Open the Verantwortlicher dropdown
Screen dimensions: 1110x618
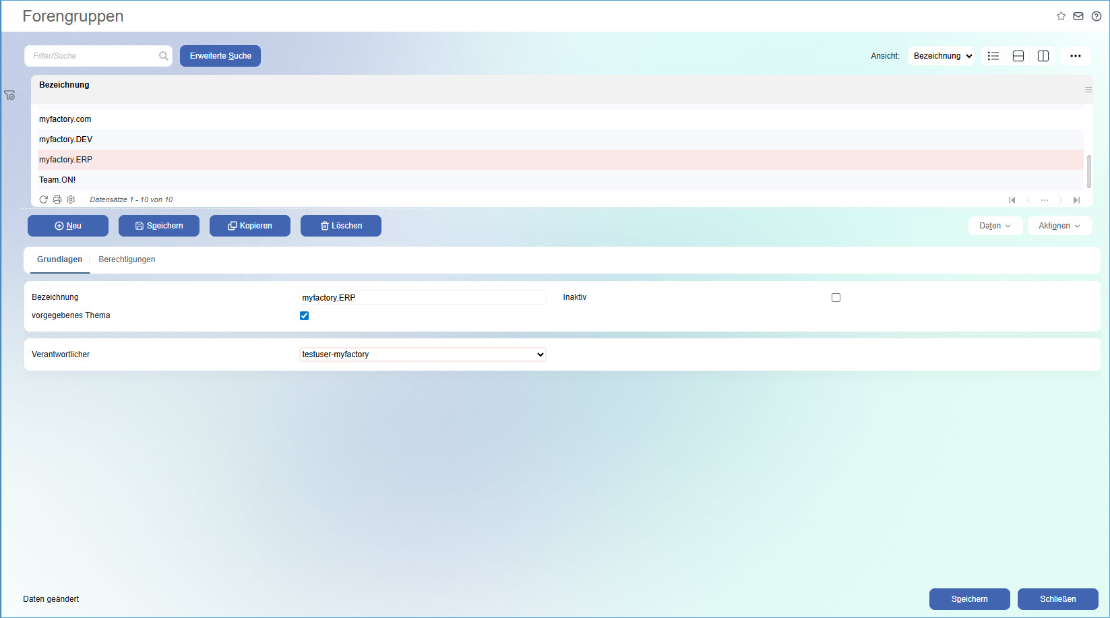423,354
